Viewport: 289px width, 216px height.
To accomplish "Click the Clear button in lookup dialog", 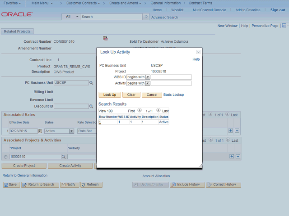I will click(131, 95).
